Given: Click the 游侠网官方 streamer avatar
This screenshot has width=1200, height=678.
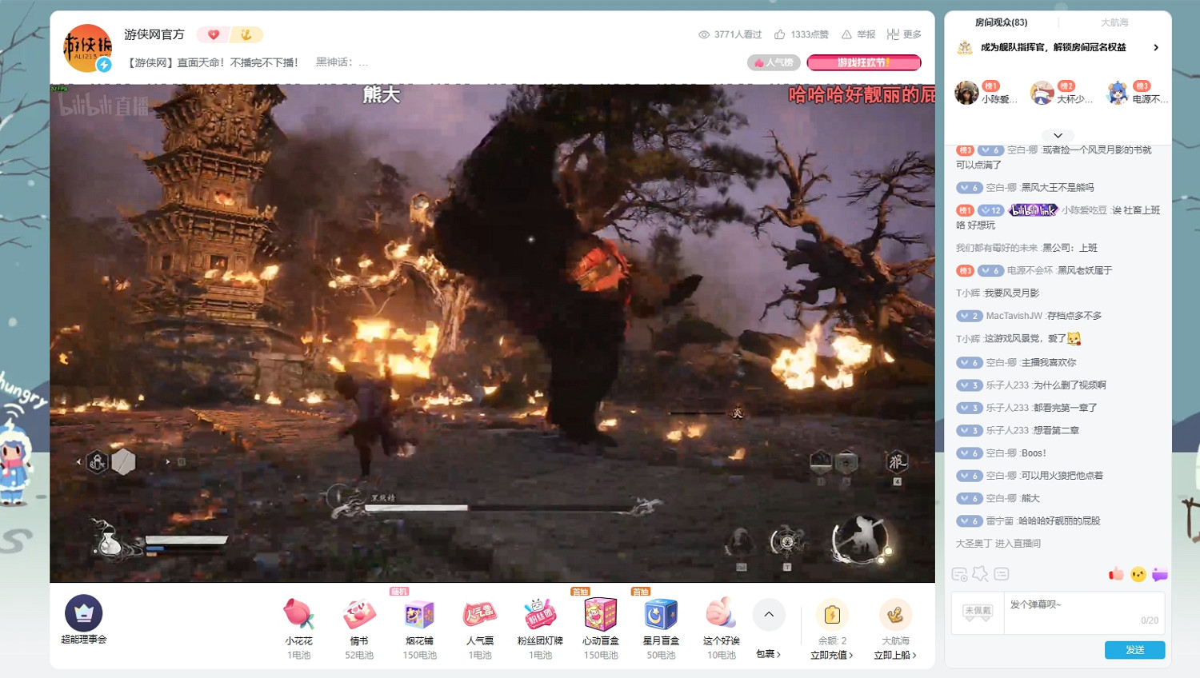Looking at the screenshot, I should point(86,48).
